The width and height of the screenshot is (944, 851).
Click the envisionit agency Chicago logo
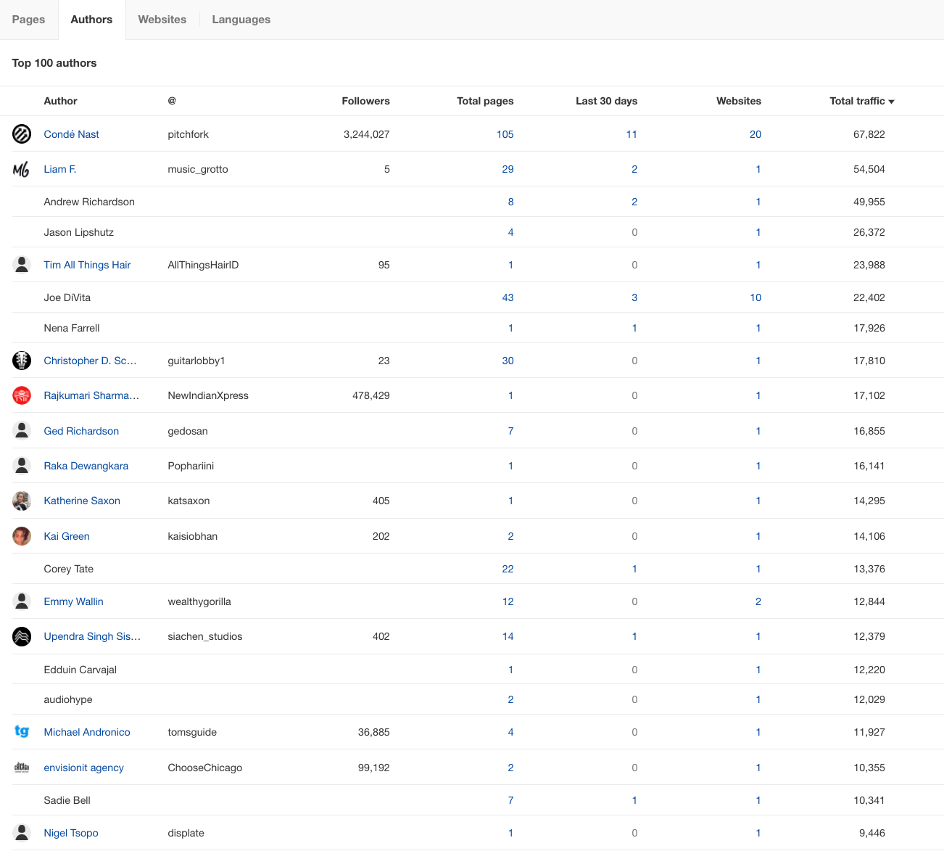pyautogui.click(x=22, y=767)
